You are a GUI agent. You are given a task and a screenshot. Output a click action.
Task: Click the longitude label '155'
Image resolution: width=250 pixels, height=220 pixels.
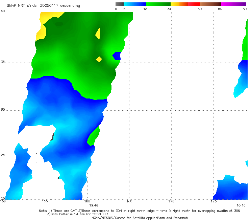pos(45,201)
